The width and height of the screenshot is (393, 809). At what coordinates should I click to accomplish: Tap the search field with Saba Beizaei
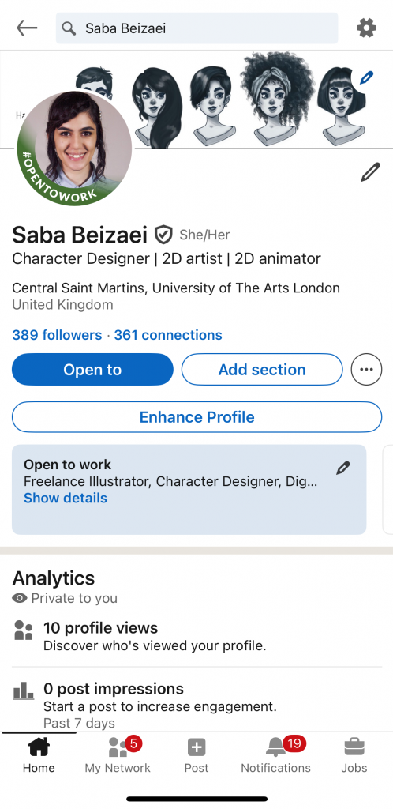pyautogui.click(x=196, y=28)
